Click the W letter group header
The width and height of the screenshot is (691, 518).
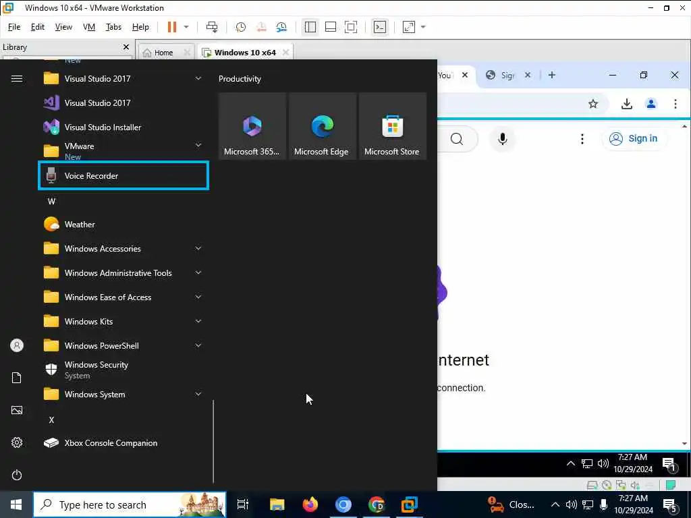tap(51, 201)
